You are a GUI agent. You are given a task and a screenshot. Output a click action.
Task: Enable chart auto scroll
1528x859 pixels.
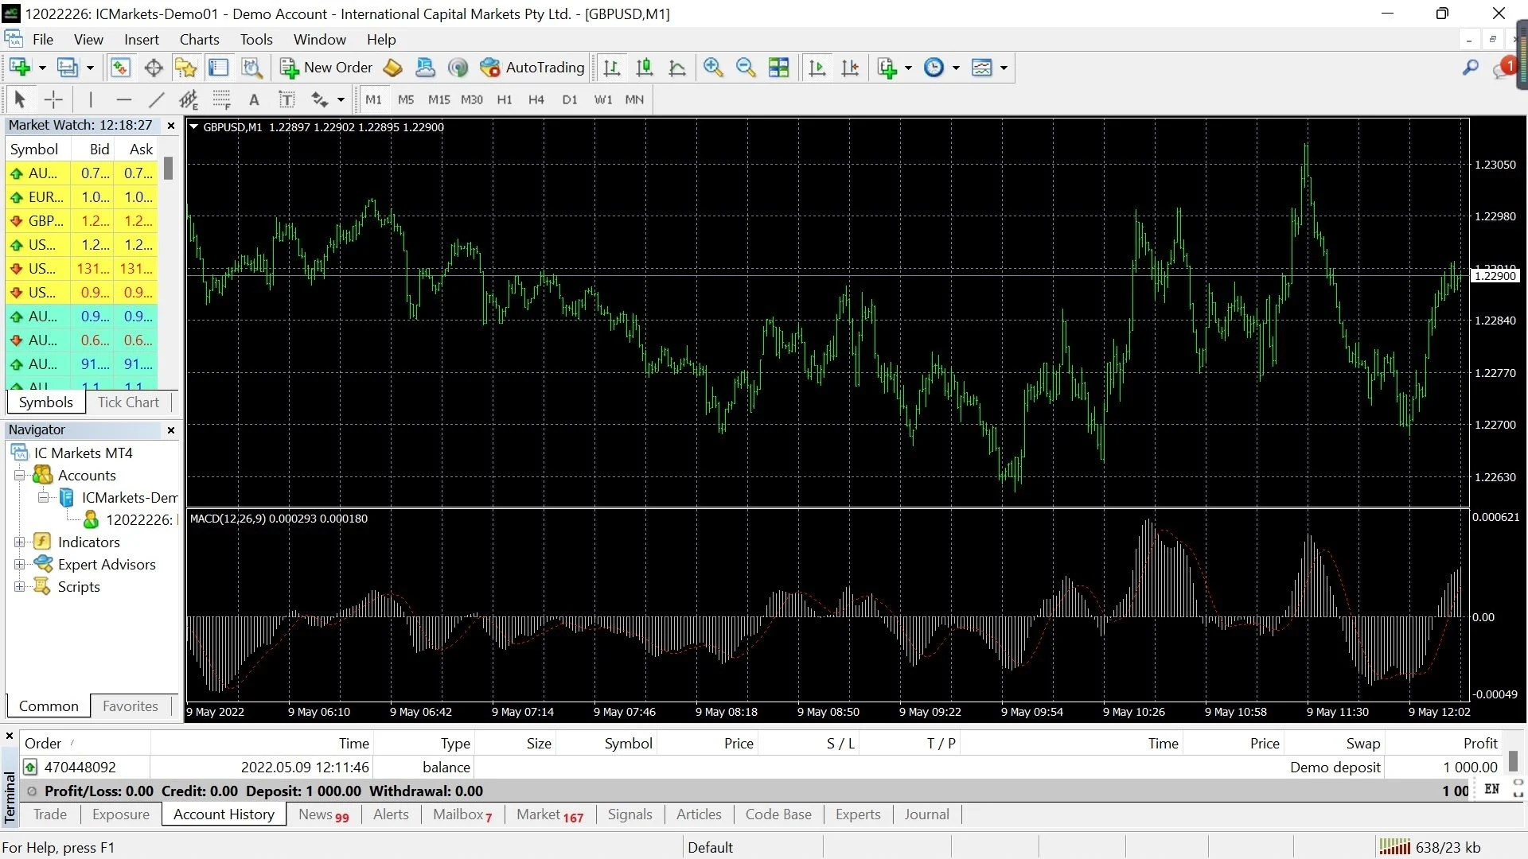click(x=816, y=68)
